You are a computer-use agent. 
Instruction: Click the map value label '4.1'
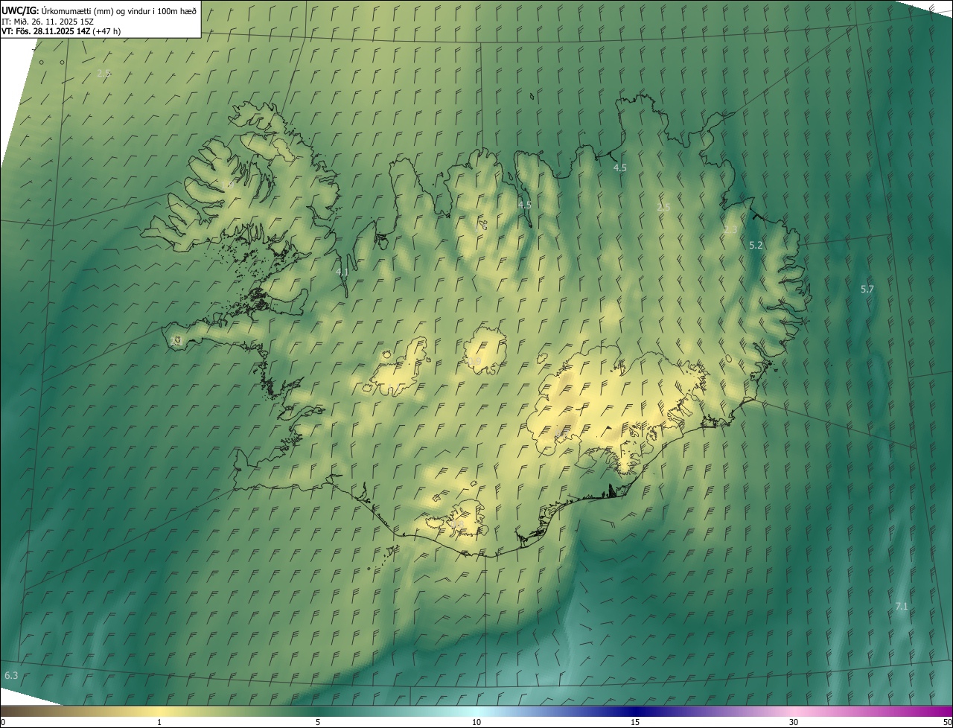point(342,272)
